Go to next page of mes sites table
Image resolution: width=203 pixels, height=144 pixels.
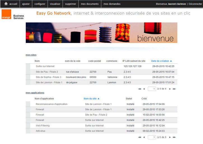coord(170,89)
